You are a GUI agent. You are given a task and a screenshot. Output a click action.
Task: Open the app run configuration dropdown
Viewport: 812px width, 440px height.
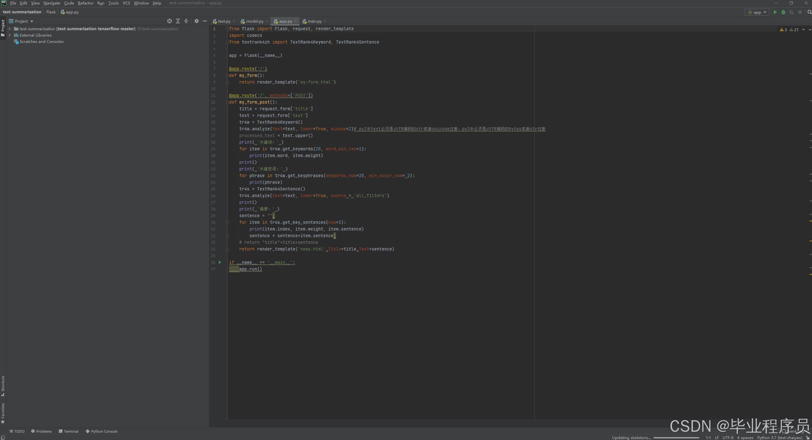coord(757,12)
